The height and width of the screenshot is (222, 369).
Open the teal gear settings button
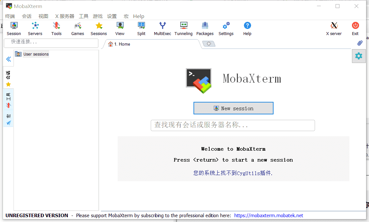[x=359, y=56]
